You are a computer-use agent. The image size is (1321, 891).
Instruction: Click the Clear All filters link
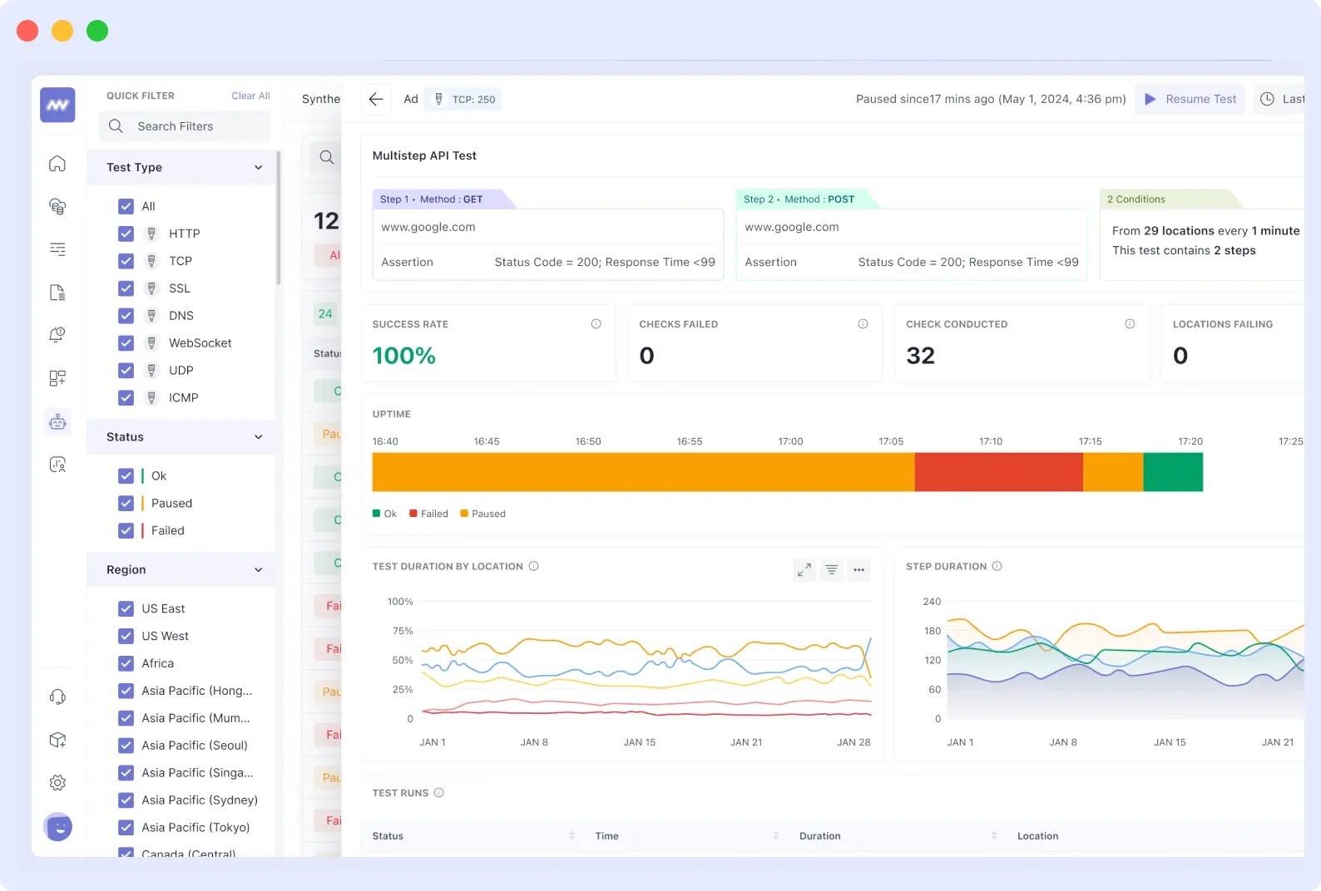250,96
